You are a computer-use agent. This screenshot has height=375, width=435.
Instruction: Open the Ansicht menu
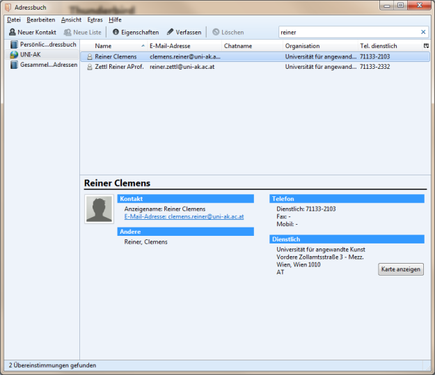(71, 19)
